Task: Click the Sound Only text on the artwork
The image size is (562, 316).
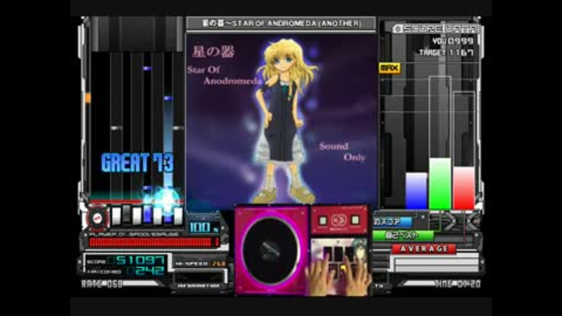Action: (x=342, y=152)
